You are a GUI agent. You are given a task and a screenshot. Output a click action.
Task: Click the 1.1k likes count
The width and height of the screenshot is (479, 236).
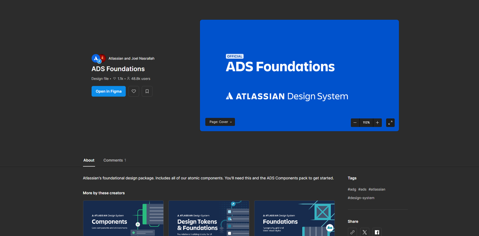[118, 79]
